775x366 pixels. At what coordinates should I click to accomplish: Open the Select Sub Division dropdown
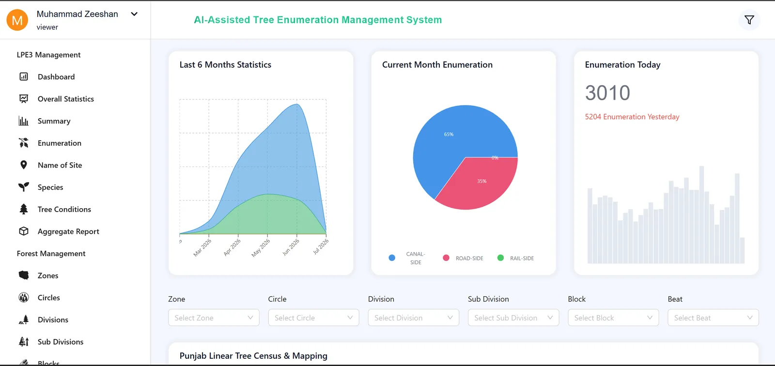513,318
